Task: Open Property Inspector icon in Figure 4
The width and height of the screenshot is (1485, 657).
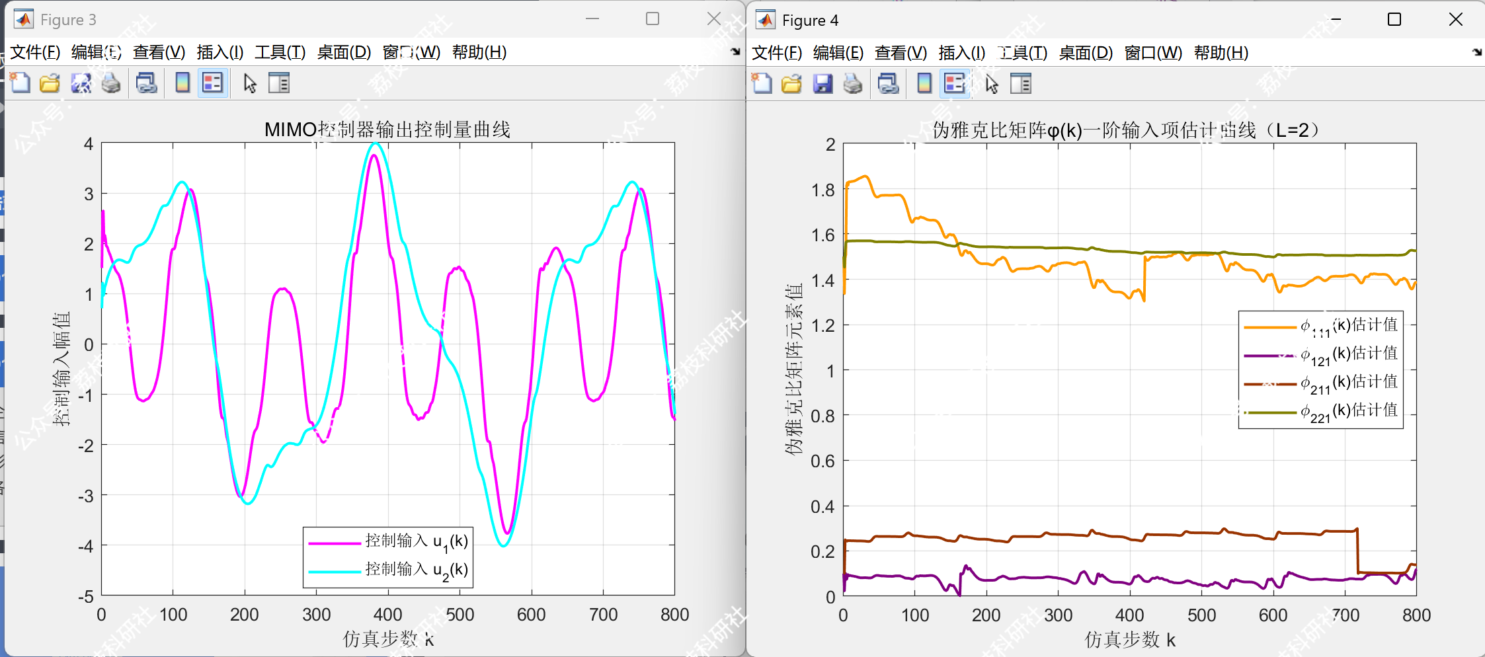Action: 1021,84
